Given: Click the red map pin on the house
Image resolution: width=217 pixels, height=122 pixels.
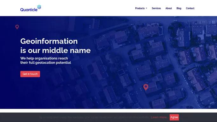Looking at the screenshot, I should coord(146,87).
